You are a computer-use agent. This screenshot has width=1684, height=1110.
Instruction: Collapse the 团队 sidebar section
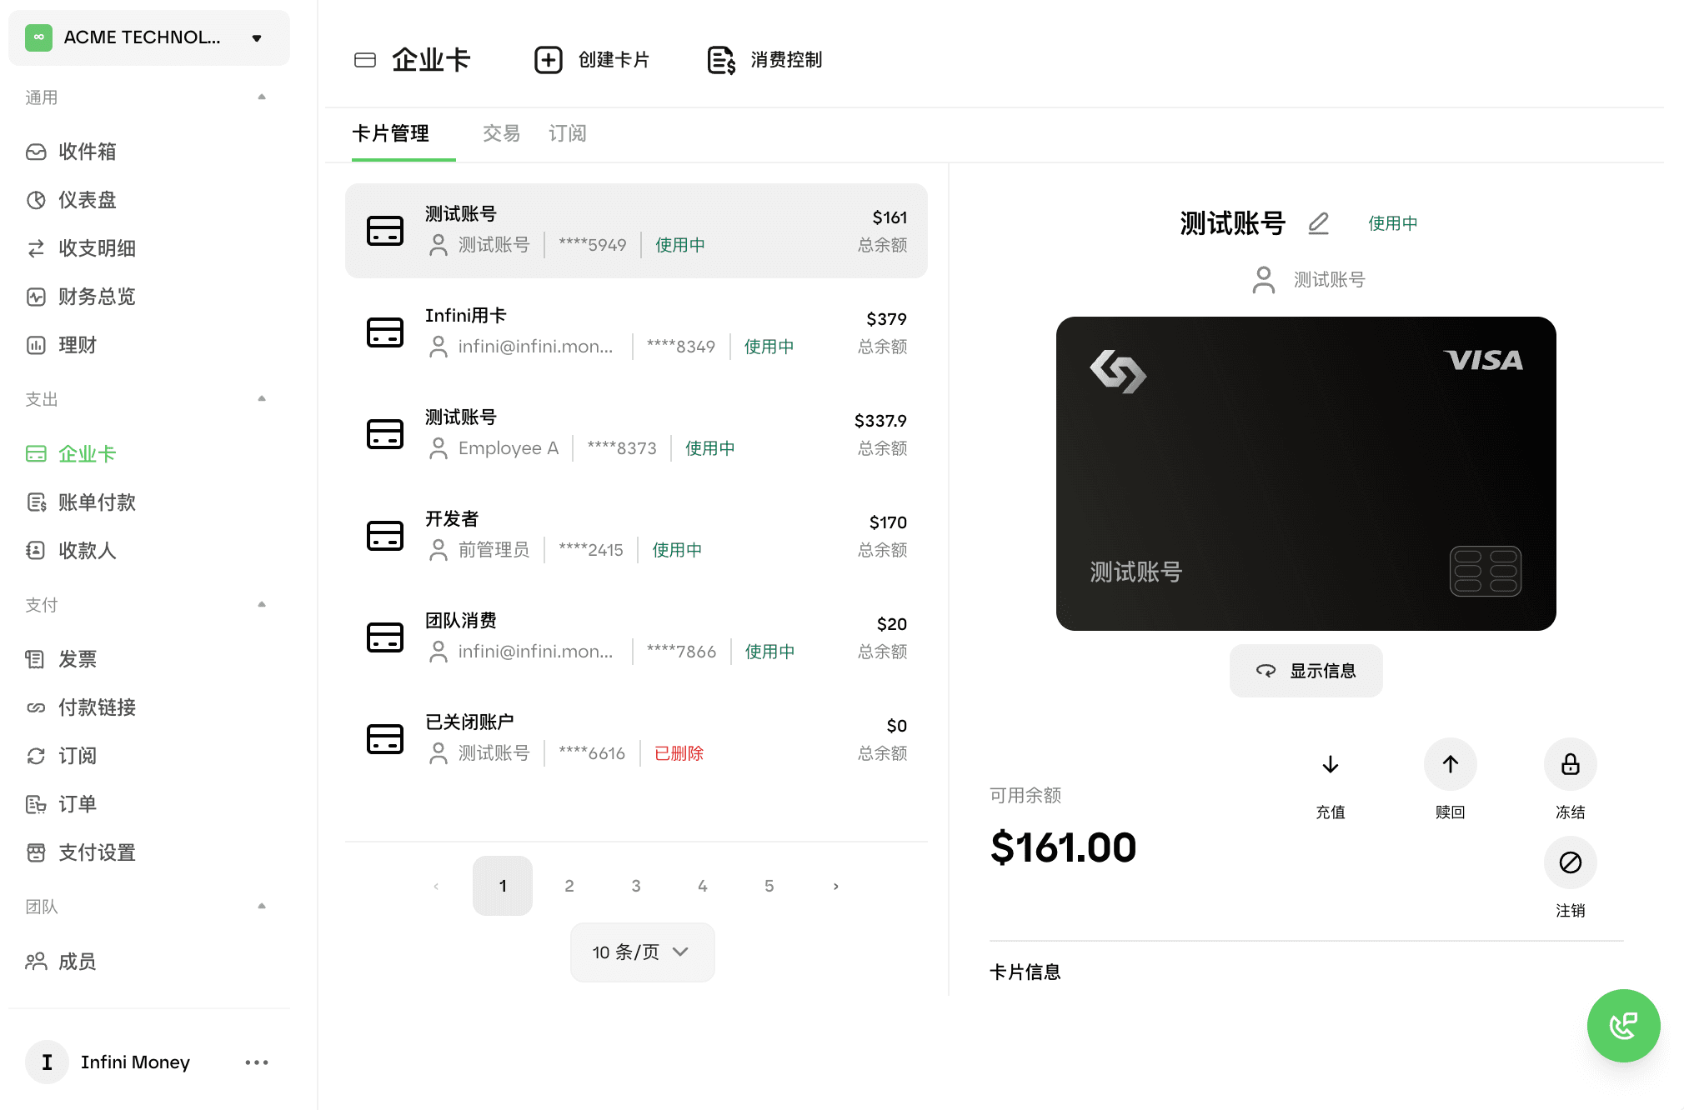(262, 907)
